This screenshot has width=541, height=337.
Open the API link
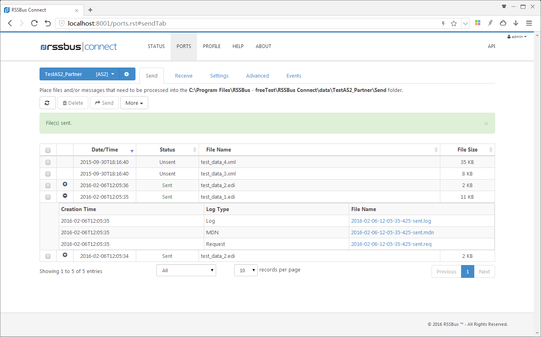pyautogui.click(x=491, y=46)
